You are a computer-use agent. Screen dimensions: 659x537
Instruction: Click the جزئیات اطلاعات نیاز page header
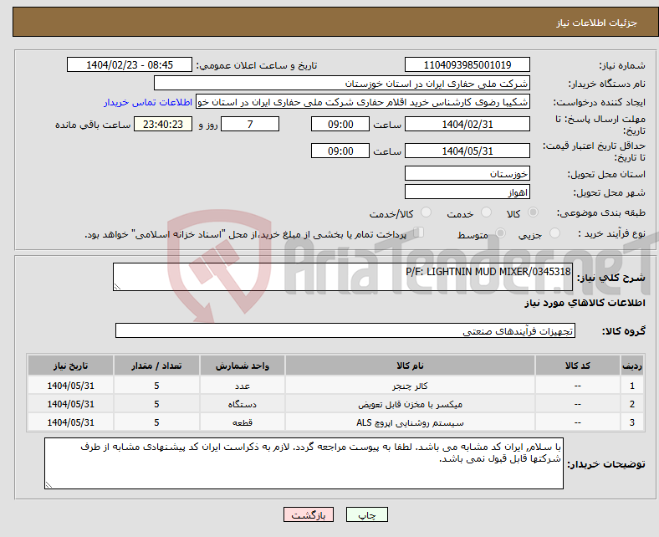pos(596,23)
